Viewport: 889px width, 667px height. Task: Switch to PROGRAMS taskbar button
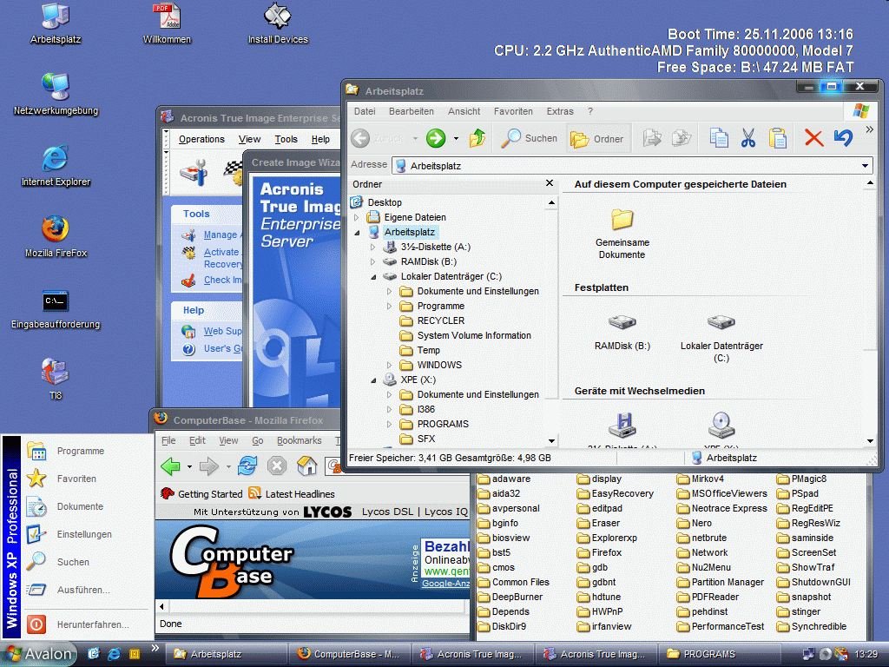pos(718,654)
